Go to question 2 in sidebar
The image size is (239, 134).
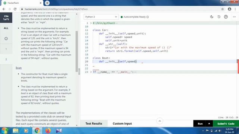click(x=6, y=59)
